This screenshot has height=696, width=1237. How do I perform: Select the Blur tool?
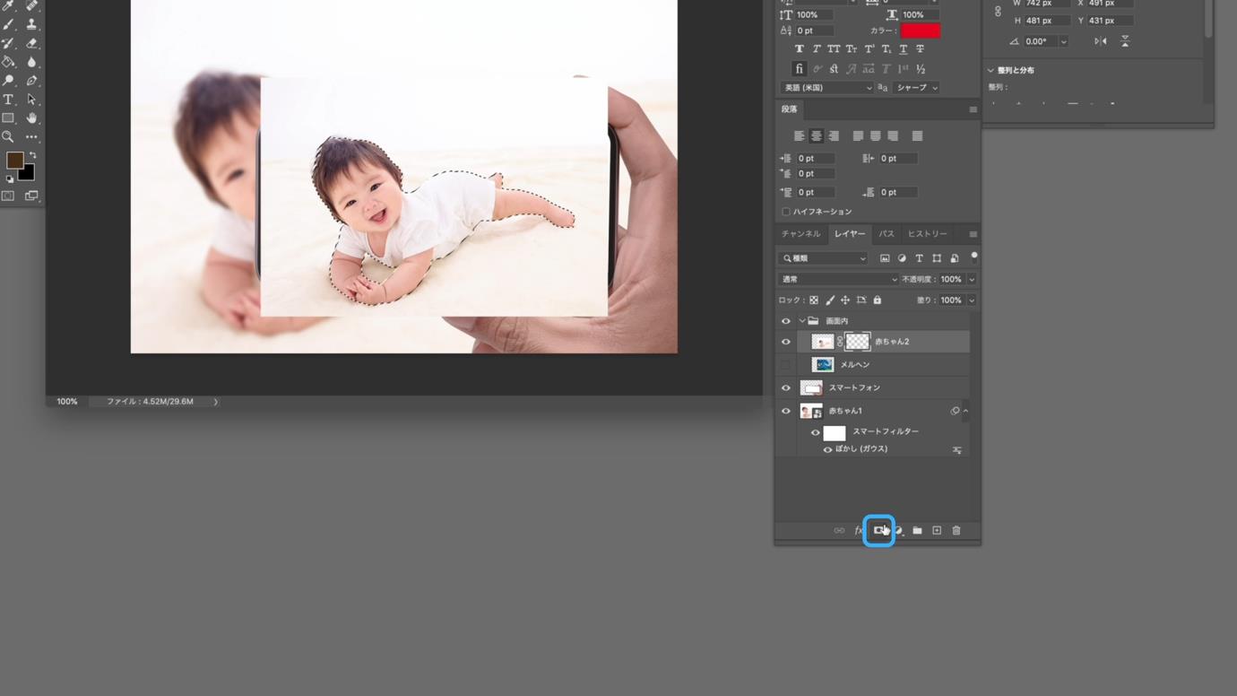(x=31, y=62)
